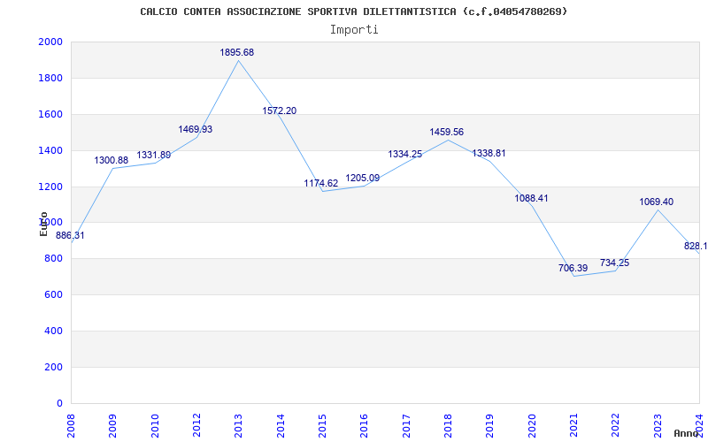This screenshot has width=708, height=442.
Task: Select the 1205.09 data label
Action: (363, 179)
